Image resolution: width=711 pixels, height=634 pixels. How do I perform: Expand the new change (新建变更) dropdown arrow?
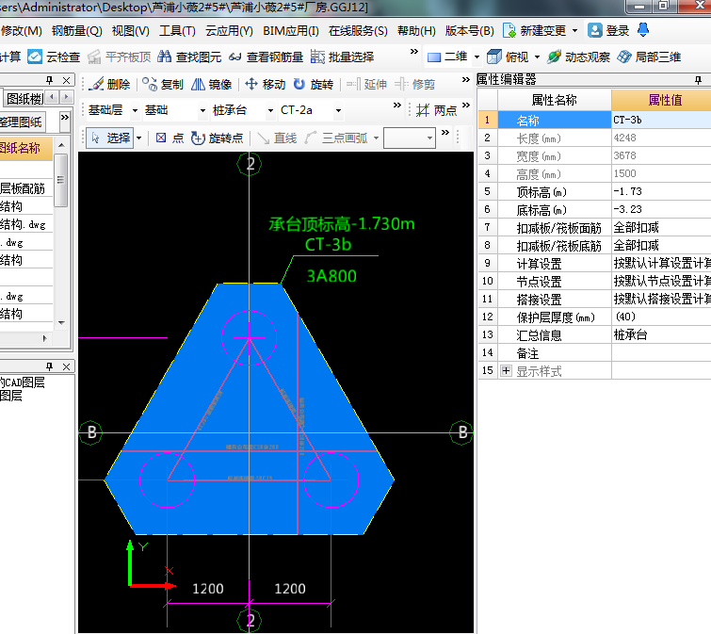(x=575, y=30)
